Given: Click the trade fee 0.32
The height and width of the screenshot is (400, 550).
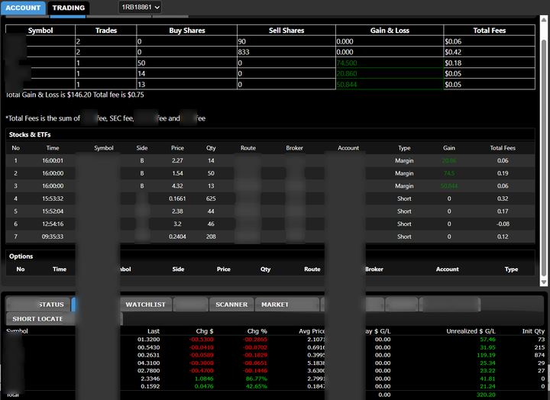Looking at the screenshot, I should (503, 198).
